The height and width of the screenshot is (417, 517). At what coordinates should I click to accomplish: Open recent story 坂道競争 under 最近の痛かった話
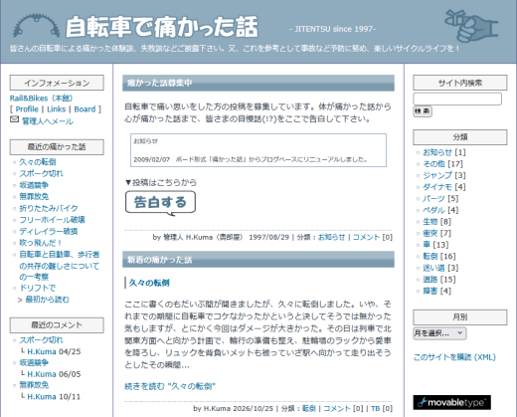[34, 185]
